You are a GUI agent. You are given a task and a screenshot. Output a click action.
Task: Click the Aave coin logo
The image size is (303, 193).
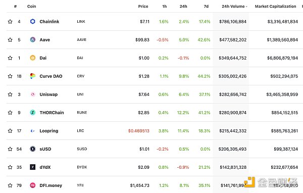coord(33,39)
